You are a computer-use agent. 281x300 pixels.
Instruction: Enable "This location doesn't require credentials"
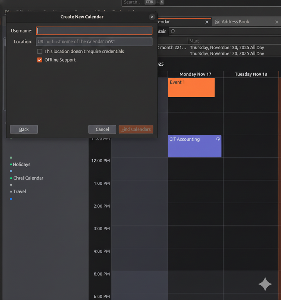39,52
